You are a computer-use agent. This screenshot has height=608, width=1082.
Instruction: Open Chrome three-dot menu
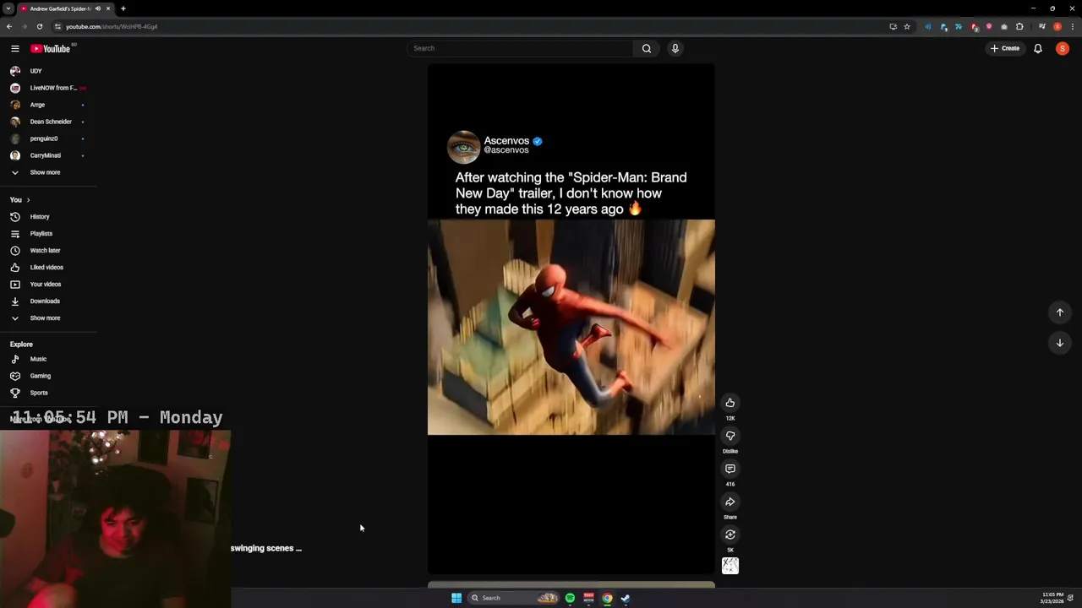1072,26
